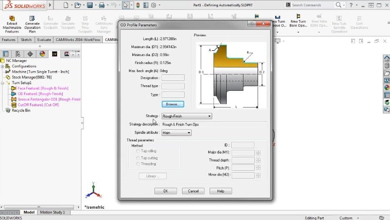Click Save icon in title toolbar
Screen dimensions: 390x220
pyautogui.click(x=90, y=5)
